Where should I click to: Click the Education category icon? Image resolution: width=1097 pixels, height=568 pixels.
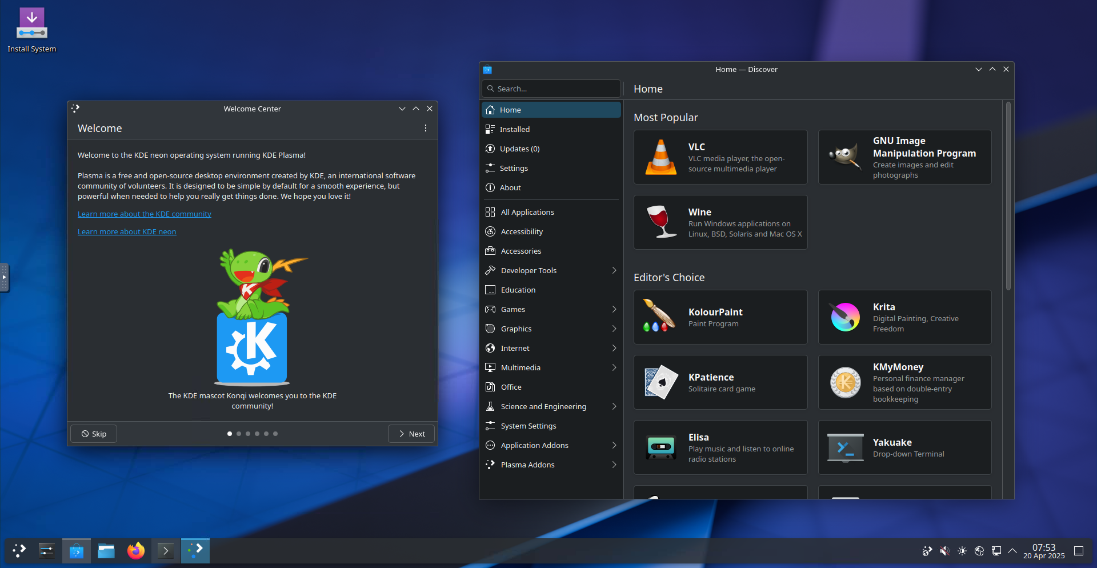490,290
